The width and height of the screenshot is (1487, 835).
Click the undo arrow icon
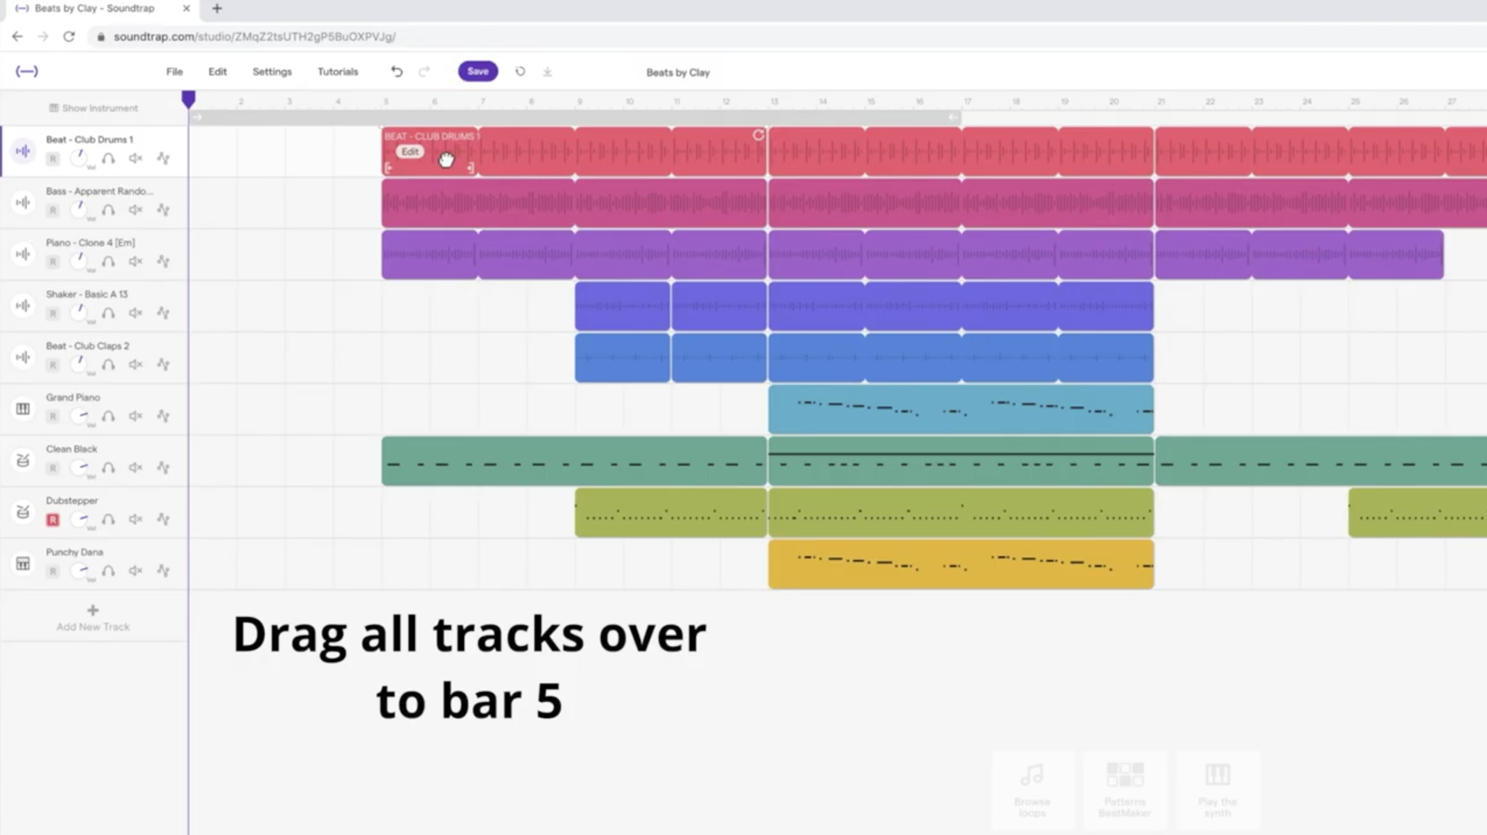pyautogui.click(x=397, y=72)
